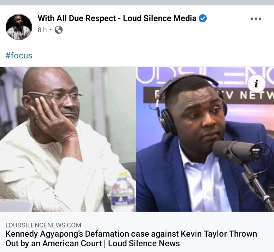Click the info icon on link preview
Image resolution: width=274 pixels, height=252 pixels.
point(256,84)
